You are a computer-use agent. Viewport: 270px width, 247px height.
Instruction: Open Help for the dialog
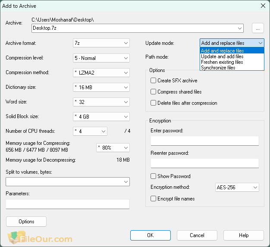244,235
